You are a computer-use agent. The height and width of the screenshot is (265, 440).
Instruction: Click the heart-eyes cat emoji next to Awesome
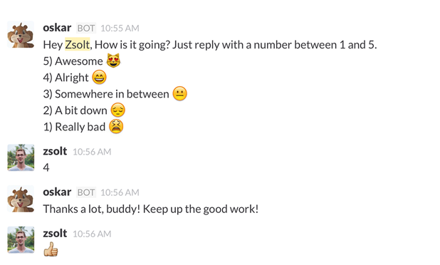(x=113, y=61)
